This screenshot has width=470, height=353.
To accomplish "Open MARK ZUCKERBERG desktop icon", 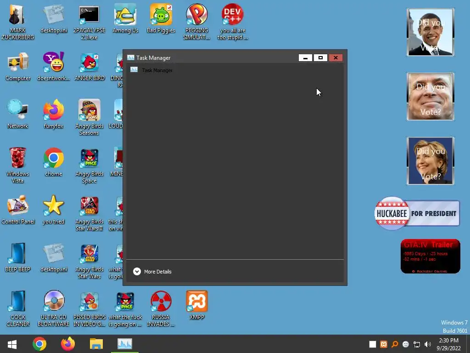I will pyautogui.click(x=18, y=22).
